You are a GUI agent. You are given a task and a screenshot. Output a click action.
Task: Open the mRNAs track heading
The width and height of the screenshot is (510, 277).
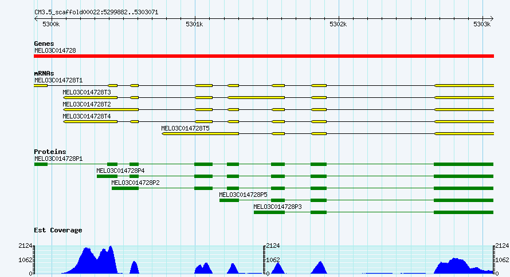coord(44,73)
